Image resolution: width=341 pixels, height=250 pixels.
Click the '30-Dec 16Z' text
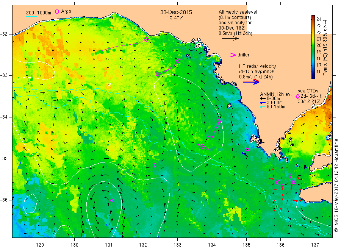(x=232, y=28)
